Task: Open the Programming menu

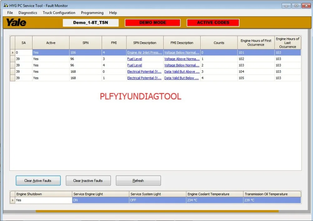Action: pyautogui.click(x=92, y=13)
